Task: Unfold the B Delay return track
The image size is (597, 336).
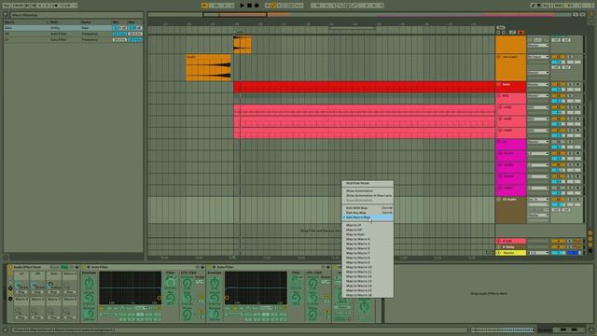Action: pos(499,246)
